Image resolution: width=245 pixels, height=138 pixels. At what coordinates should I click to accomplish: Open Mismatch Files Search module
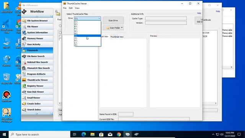pos(37,68)
